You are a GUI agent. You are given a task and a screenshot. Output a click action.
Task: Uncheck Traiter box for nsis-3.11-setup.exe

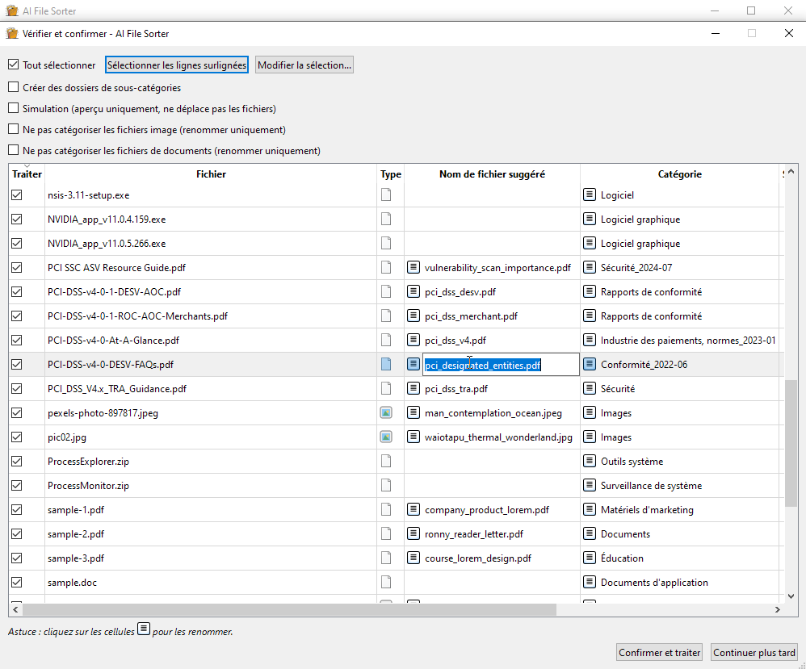[x=17, y=195]
